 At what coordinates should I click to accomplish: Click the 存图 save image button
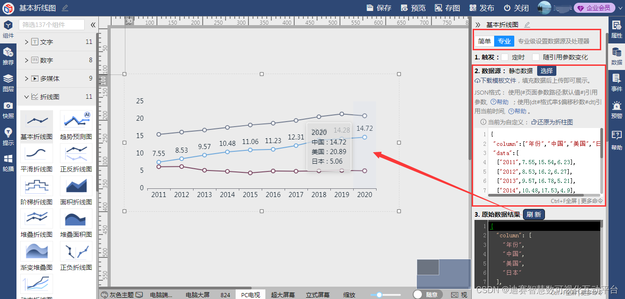[x=447, y=8]
